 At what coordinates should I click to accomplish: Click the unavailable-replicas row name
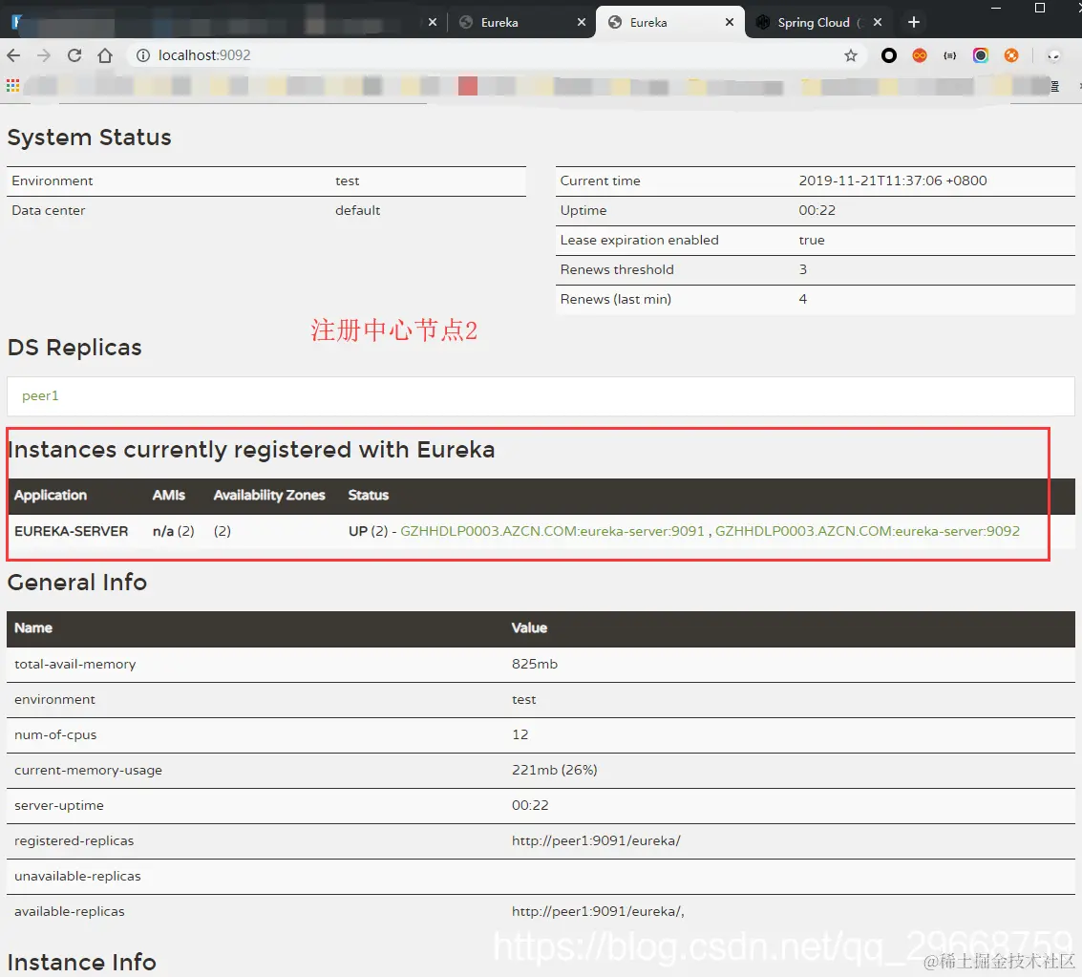coord(77,877)
